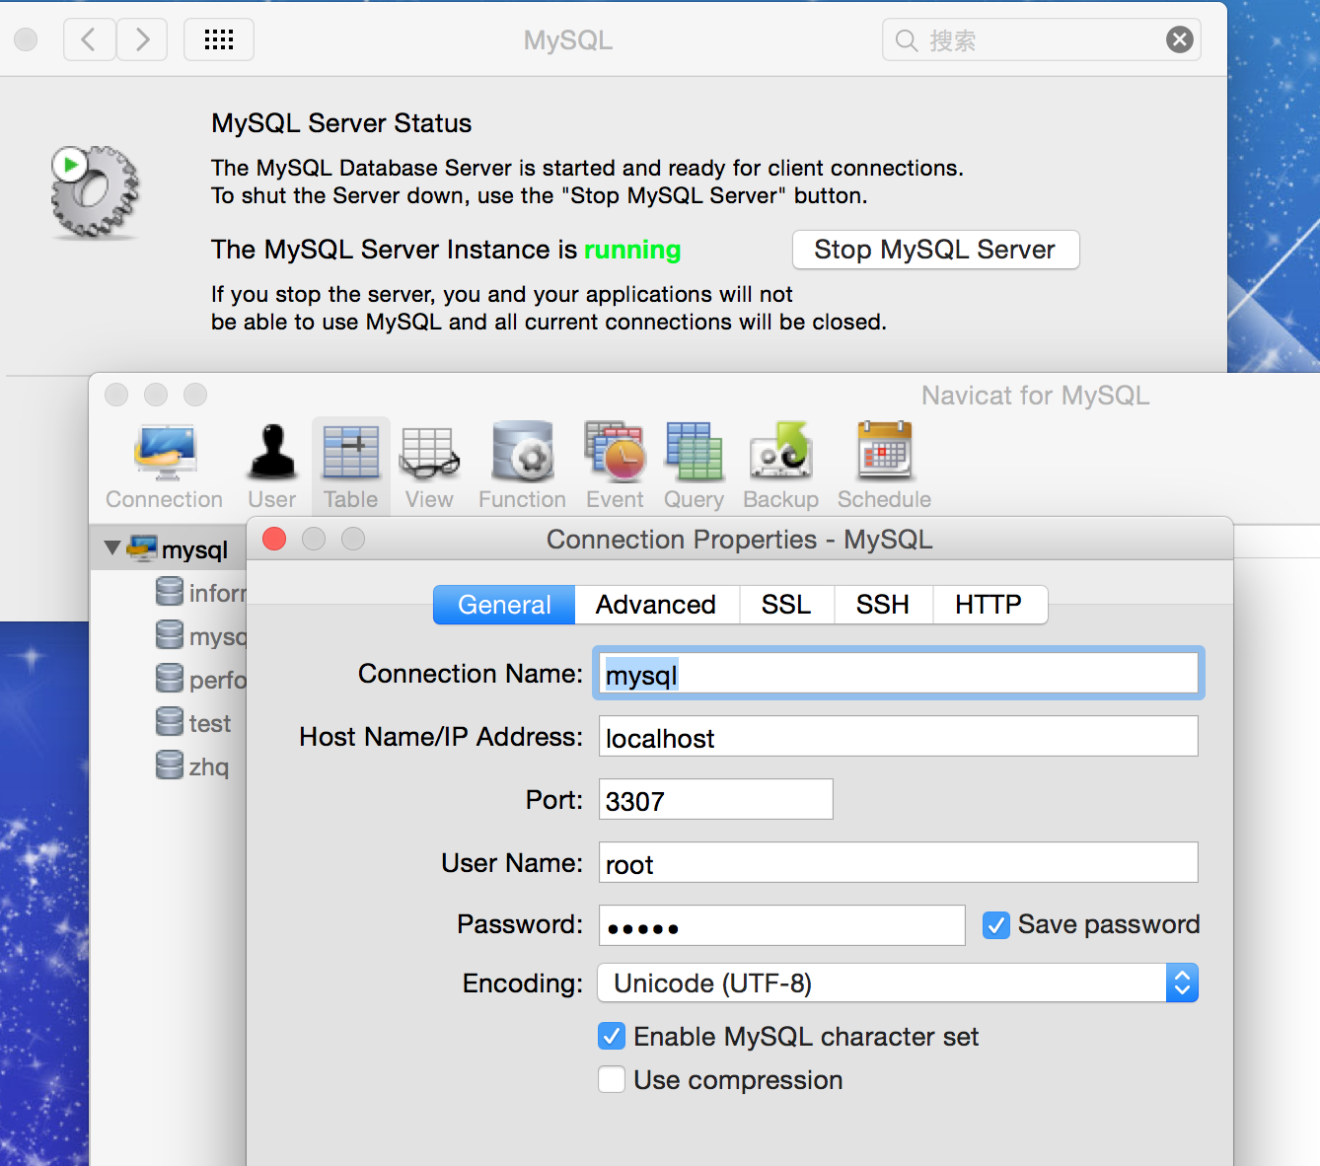Image resolution: width=1320 pixels, height=1166 pixels.
Task: Select the test database icon
Action: pos(170,722)
